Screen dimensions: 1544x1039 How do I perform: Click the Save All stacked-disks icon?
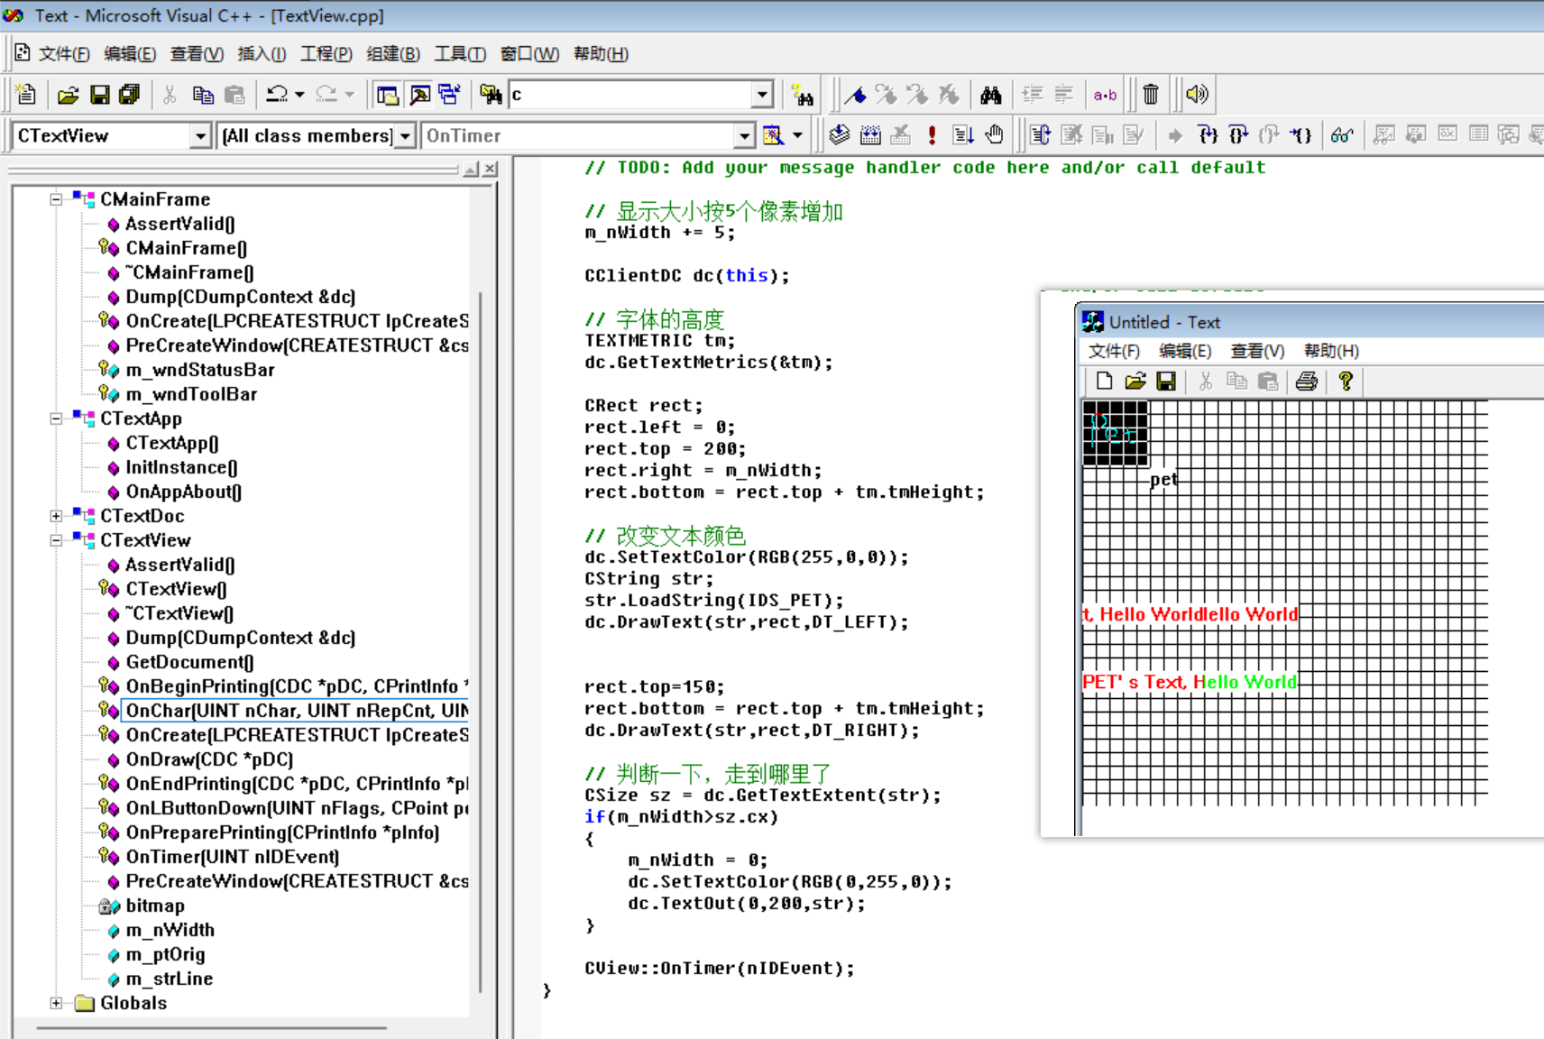click(129, 95)
